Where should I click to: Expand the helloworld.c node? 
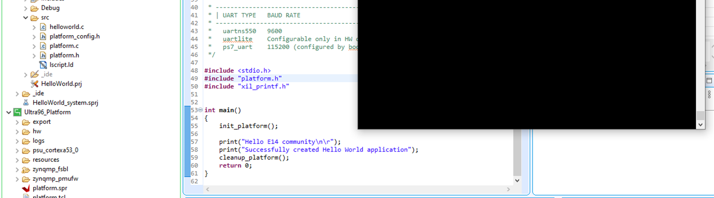[x=34, y=27]
